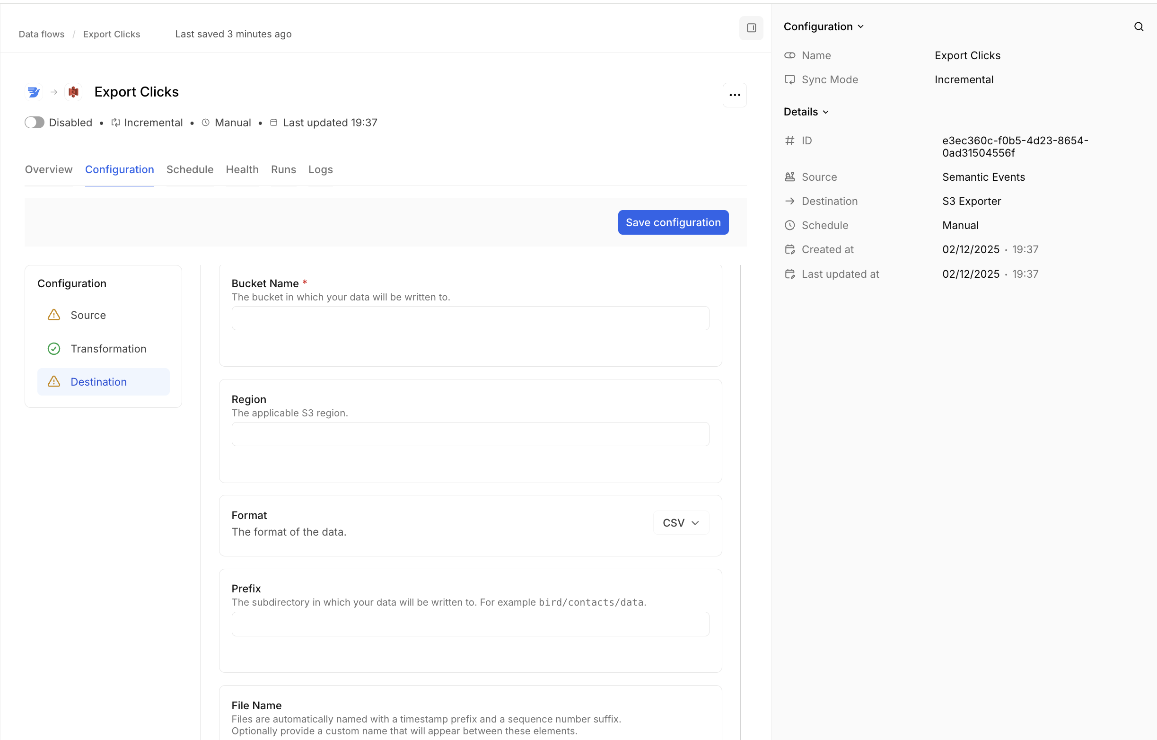Click into the Bucket Name field

click(x=470, y=318)
